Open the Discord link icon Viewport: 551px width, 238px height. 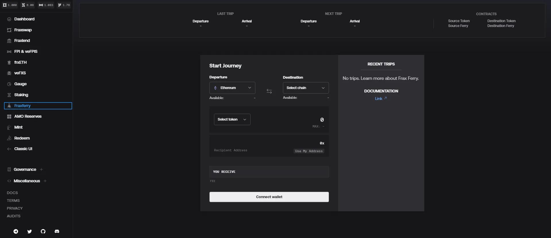[x=57, y=231]
